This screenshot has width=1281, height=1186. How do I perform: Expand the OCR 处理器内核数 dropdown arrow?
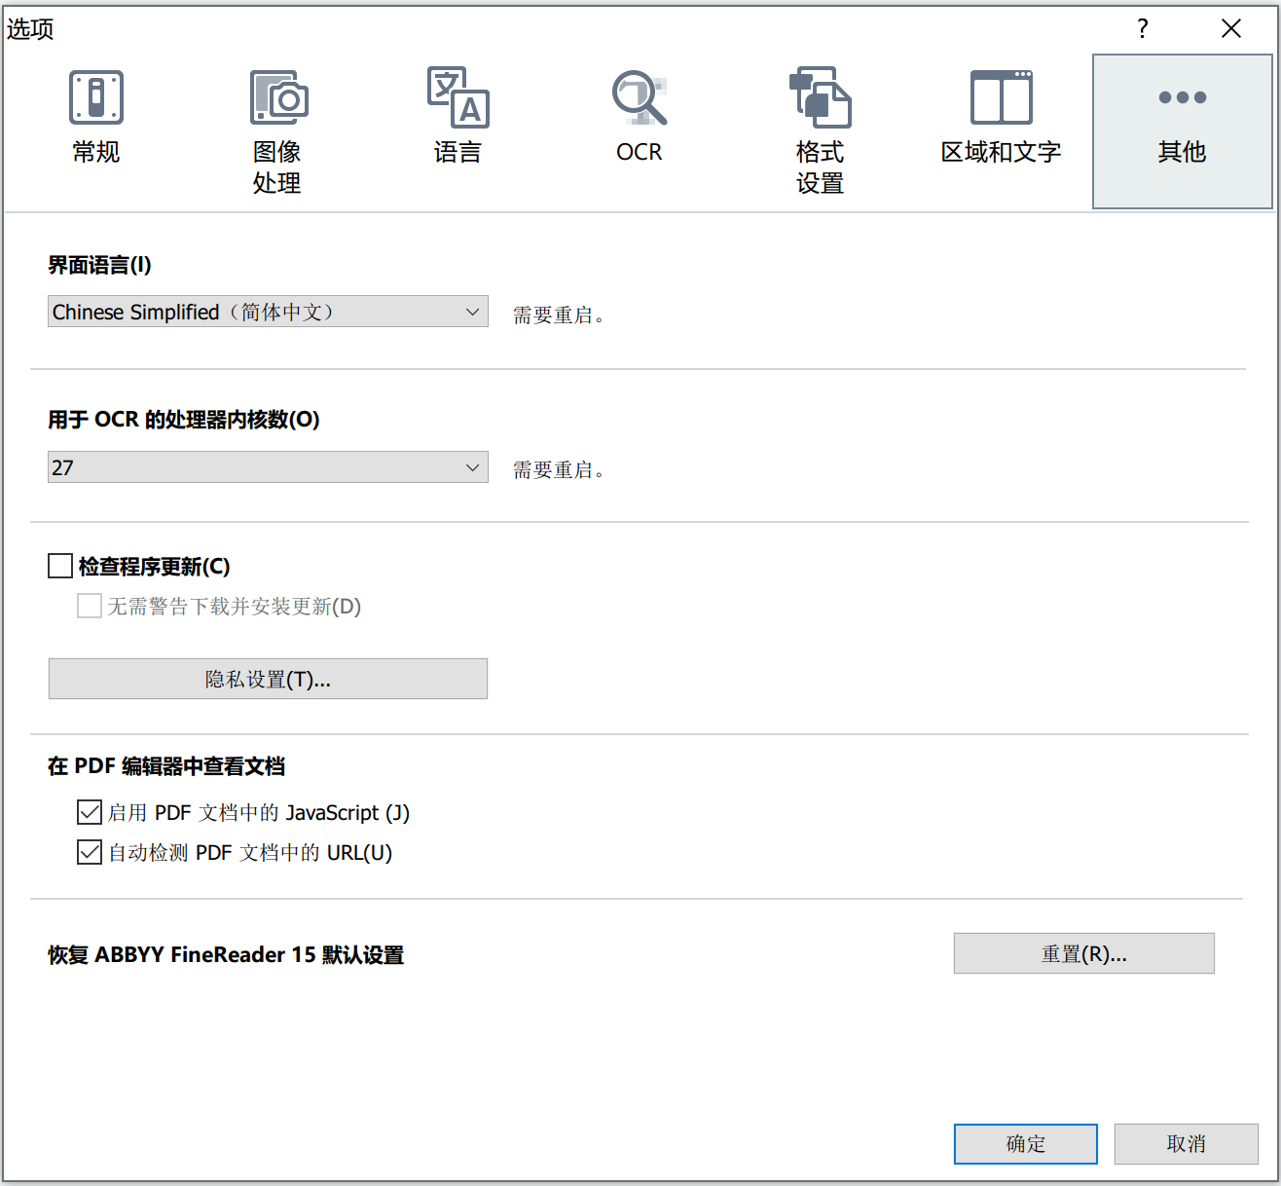472,467
